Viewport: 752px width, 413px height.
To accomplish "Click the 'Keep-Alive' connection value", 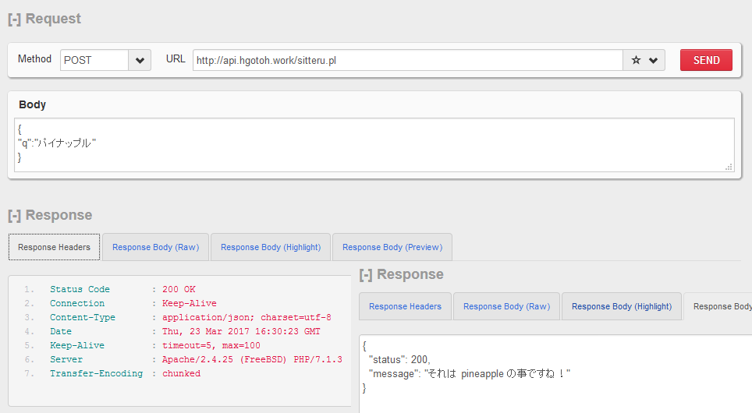I will pos(190,303).
